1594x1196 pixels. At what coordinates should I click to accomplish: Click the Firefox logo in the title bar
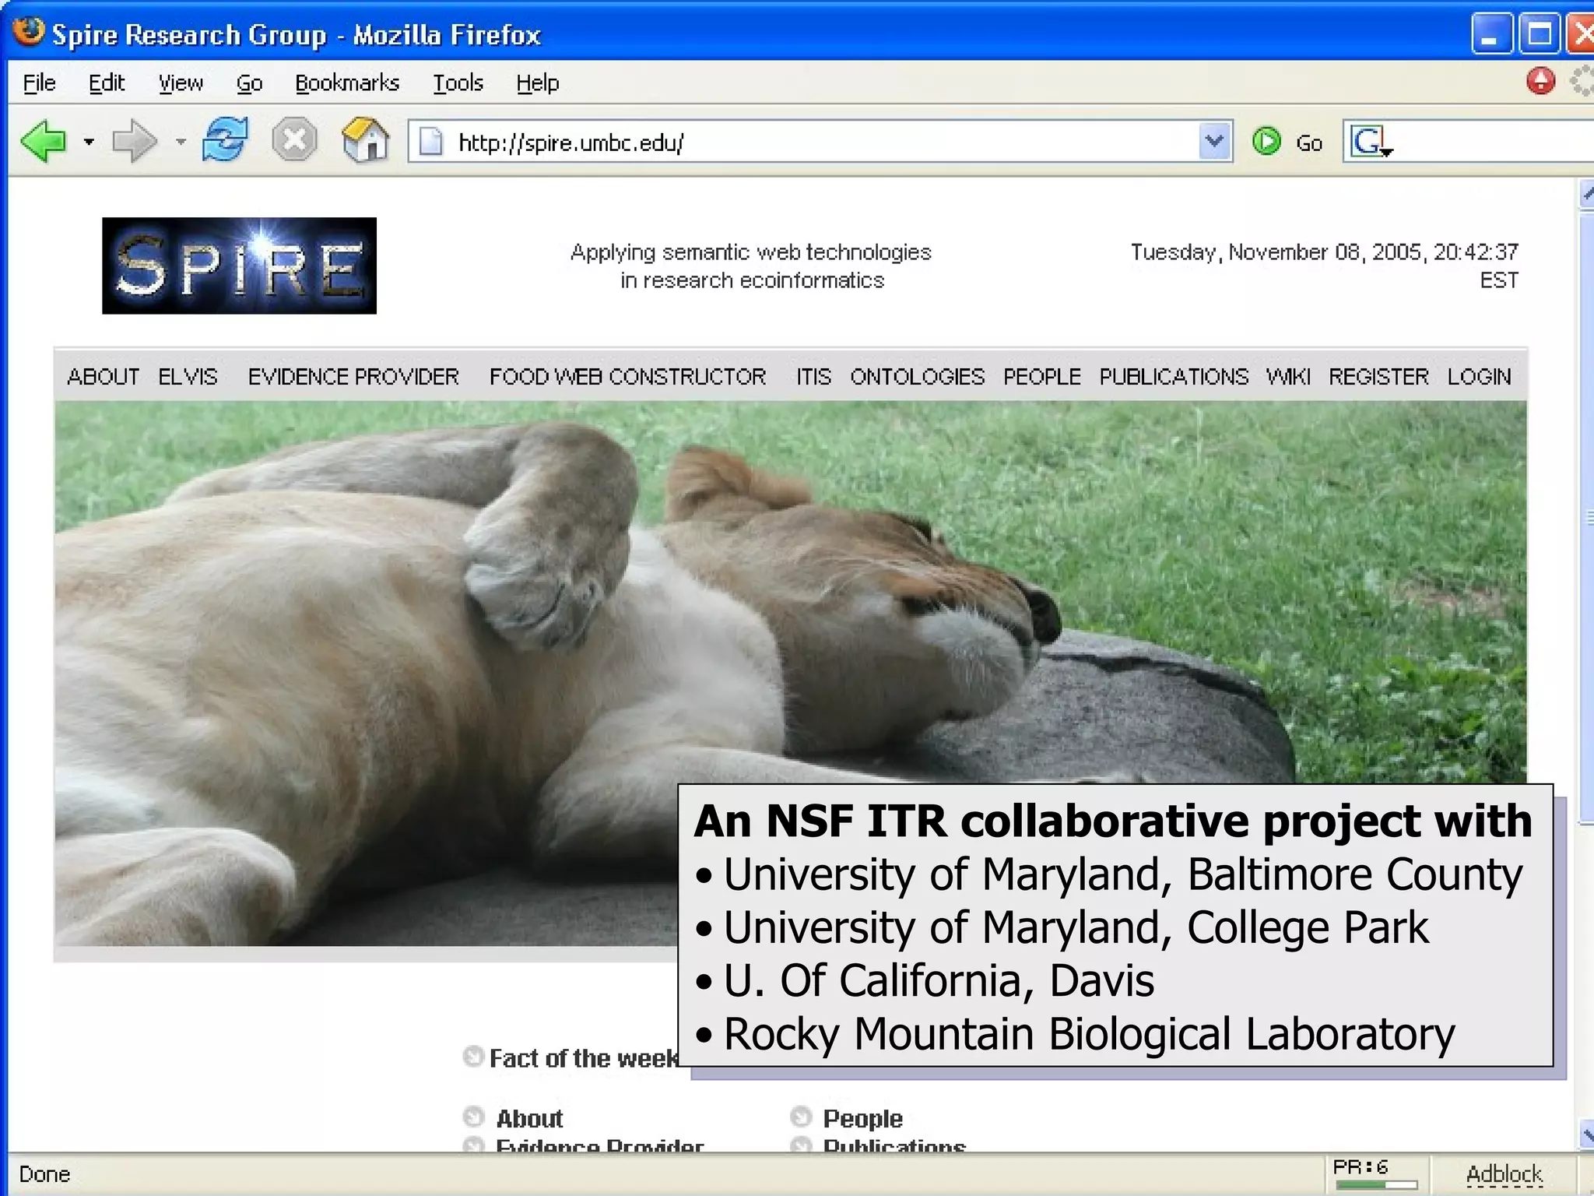click(30, 33)
